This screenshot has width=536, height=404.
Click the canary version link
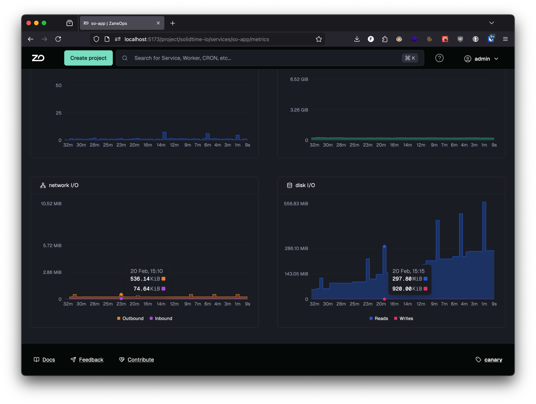click(x=493, y=360)
